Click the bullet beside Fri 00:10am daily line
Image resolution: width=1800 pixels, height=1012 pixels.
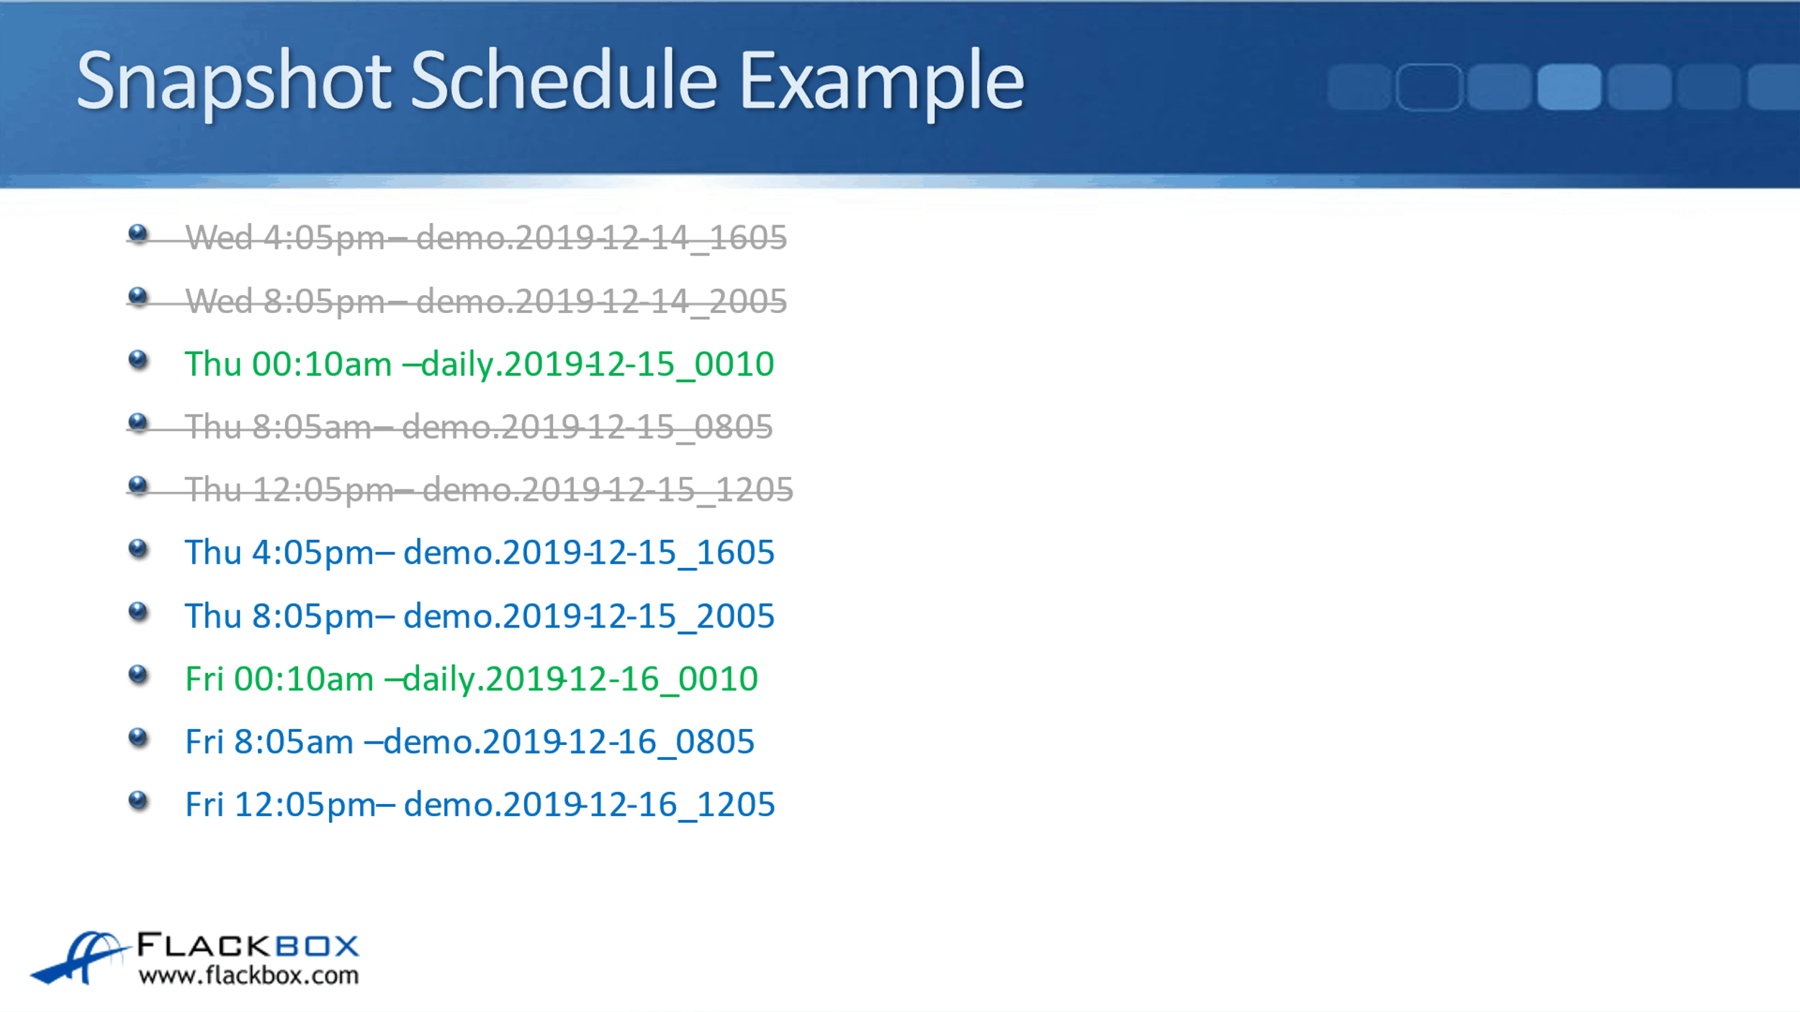[x=138, y=674]
